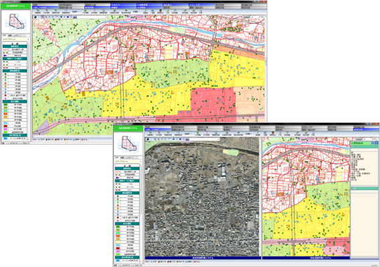The image size is (380, 267).
Task: Click the magenta dot legend symbol in lower window
Action: pos(118,221)
